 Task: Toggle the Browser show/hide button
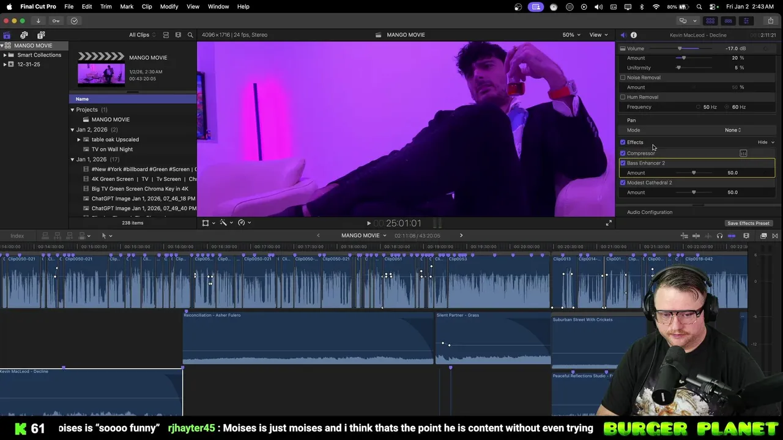coord(710,21)
